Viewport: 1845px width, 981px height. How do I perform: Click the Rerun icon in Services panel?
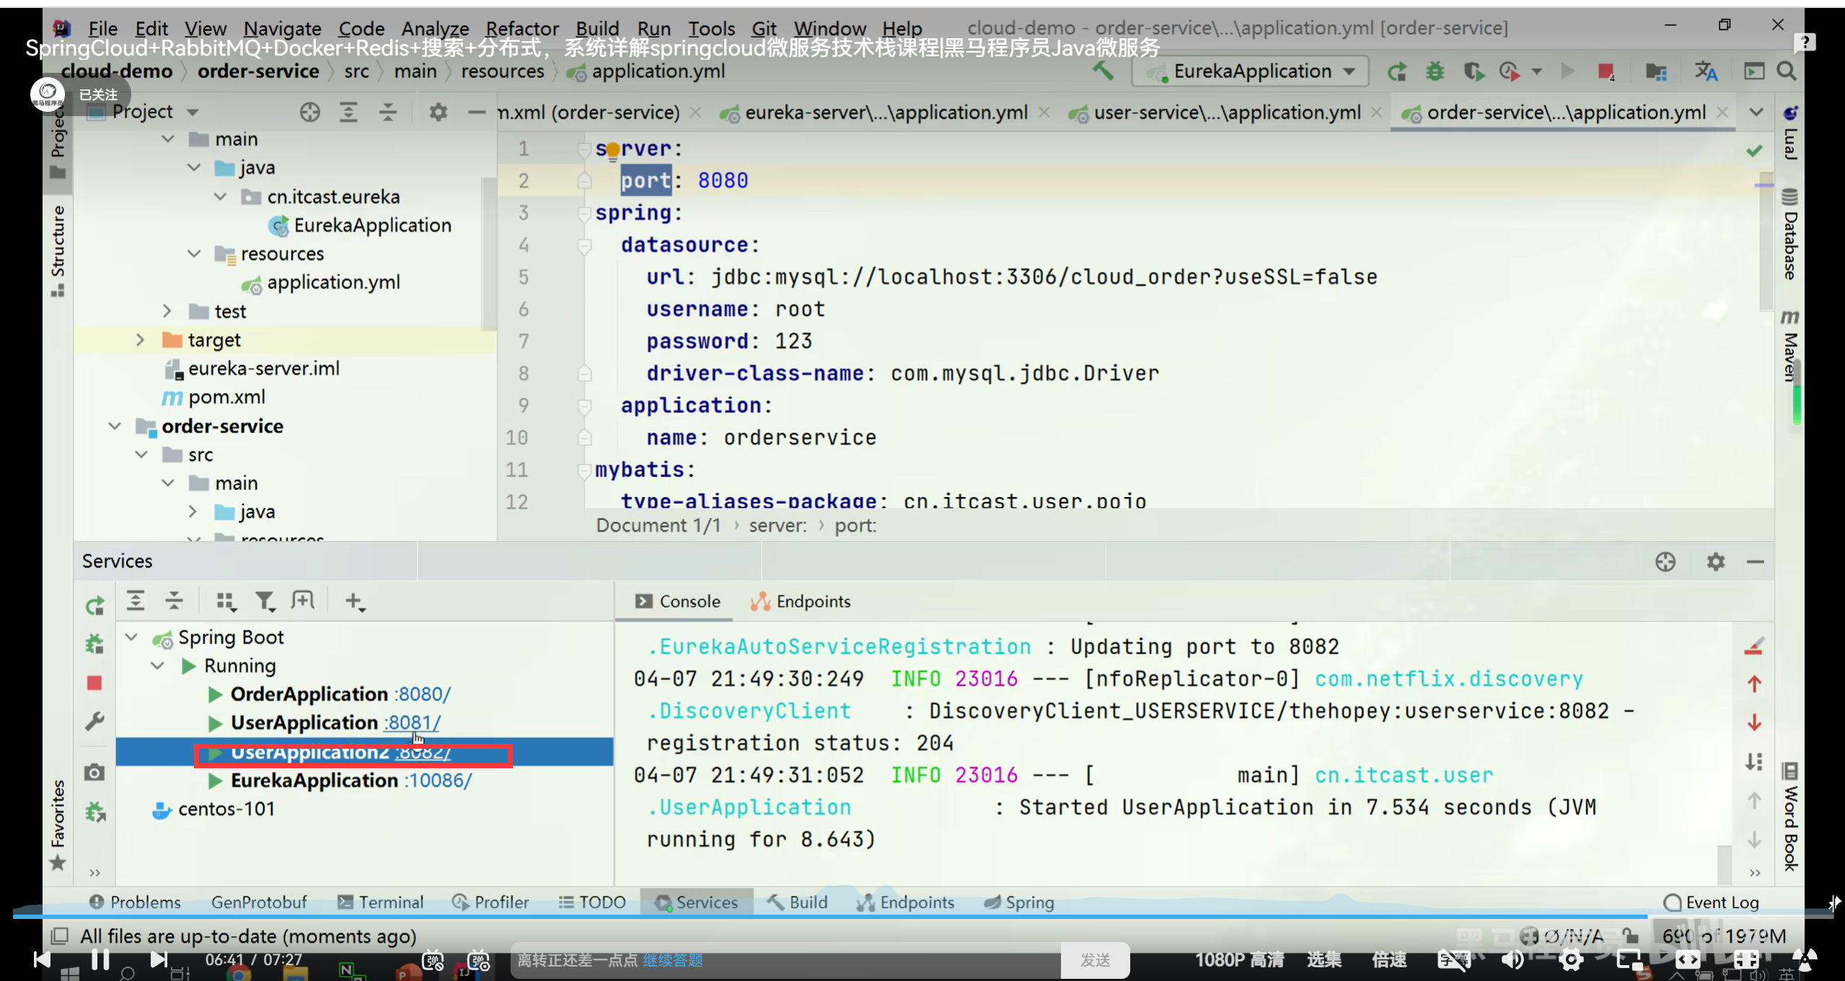point(94,606)
